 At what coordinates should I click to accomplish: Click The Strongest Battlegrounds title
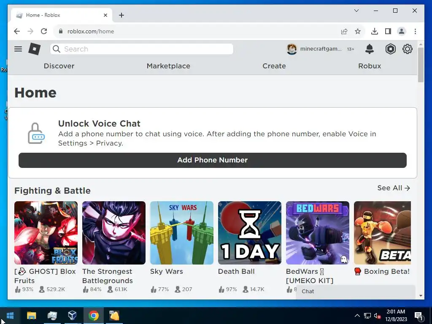pyautogui.click(x=108, y=276)
